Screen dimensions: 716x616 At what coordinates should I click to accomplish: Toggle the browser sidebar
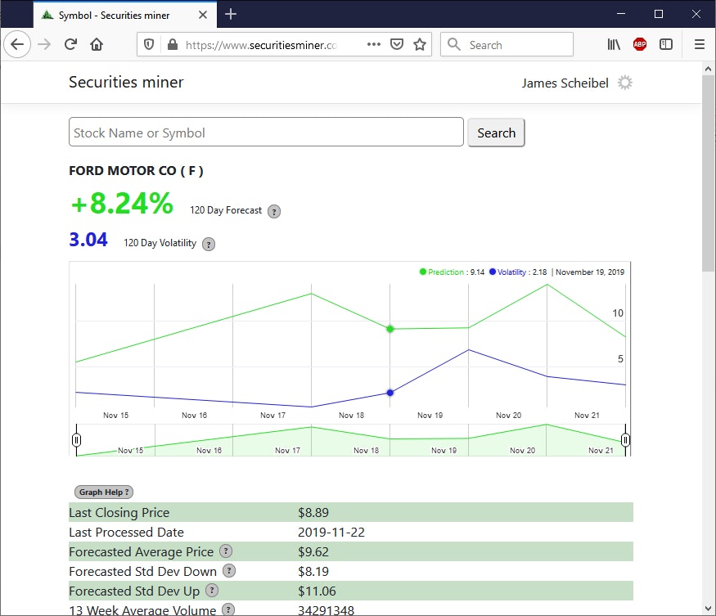point(666,44)
